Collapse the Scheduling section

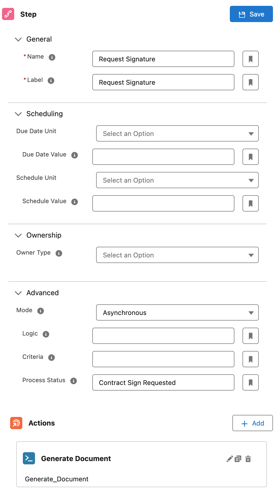[x=18, y=114]
